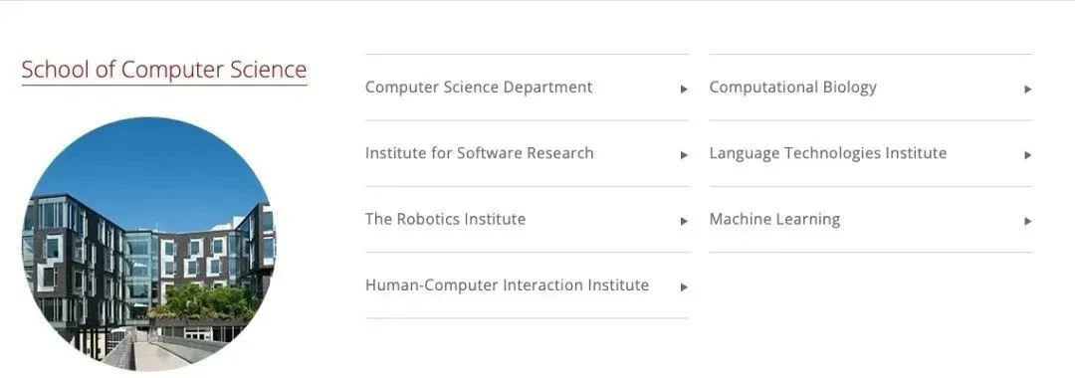This screenshot has width=1075, height=378.
Task: Click the green trees in the campus photo
Action: point(204,301)
